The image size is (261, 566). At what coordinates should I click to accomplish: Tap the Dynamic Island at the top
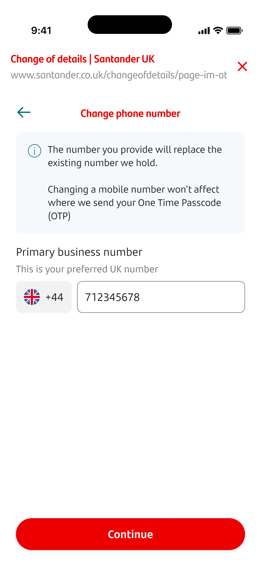pyautogui.click(x=130, y=25)
